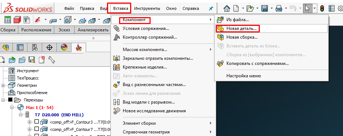Click the red 'i' operation icon in CAM toolbar
The width and height of the screenshot is (343, 136).
38,20
